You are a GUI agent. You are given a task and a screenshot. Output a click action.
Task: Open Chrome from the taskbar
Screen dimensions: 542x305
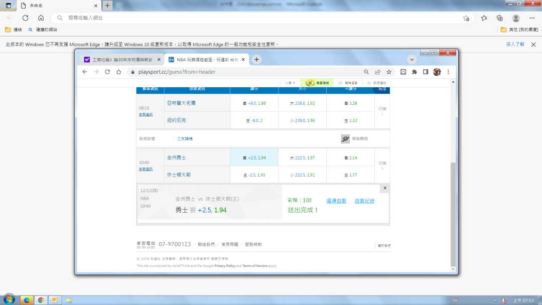pyautogui.click(x=41, y=300)
